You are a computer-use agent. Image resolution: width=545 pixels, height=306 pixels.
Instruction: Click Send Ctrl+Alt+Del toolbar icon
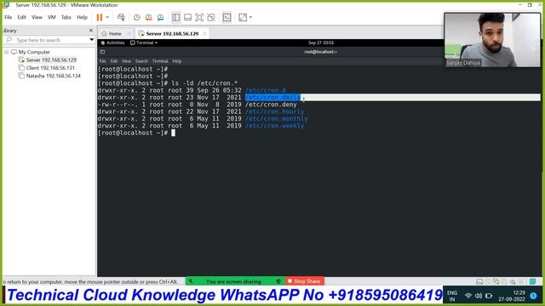coord(121,17)
